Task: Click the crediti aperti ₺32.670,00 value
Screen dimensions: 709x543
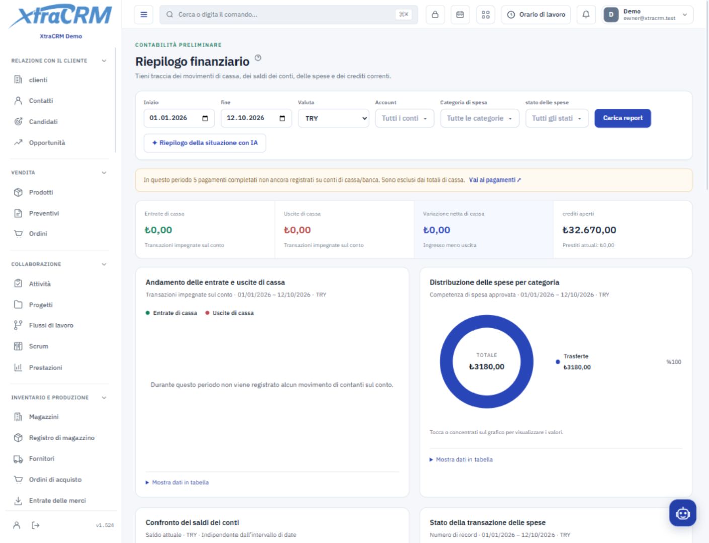Action: point(589,230)
